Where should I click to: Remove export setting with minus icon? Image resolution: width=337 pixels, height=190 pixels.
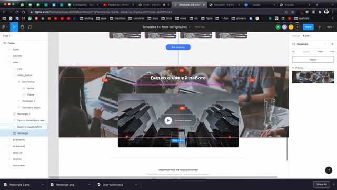(x=326, y=44)
